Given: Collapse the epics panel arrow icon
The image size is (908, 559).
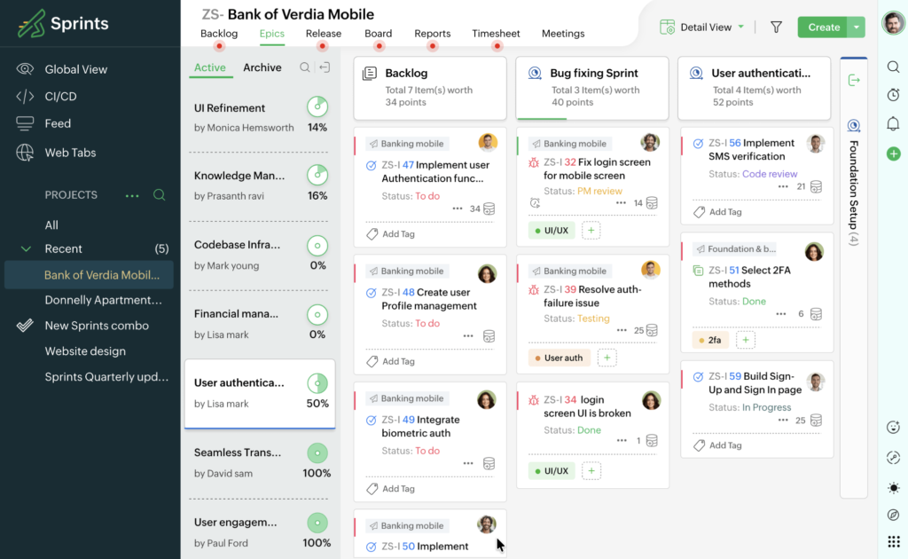Looking at the screenshot, I should (325, 67).
